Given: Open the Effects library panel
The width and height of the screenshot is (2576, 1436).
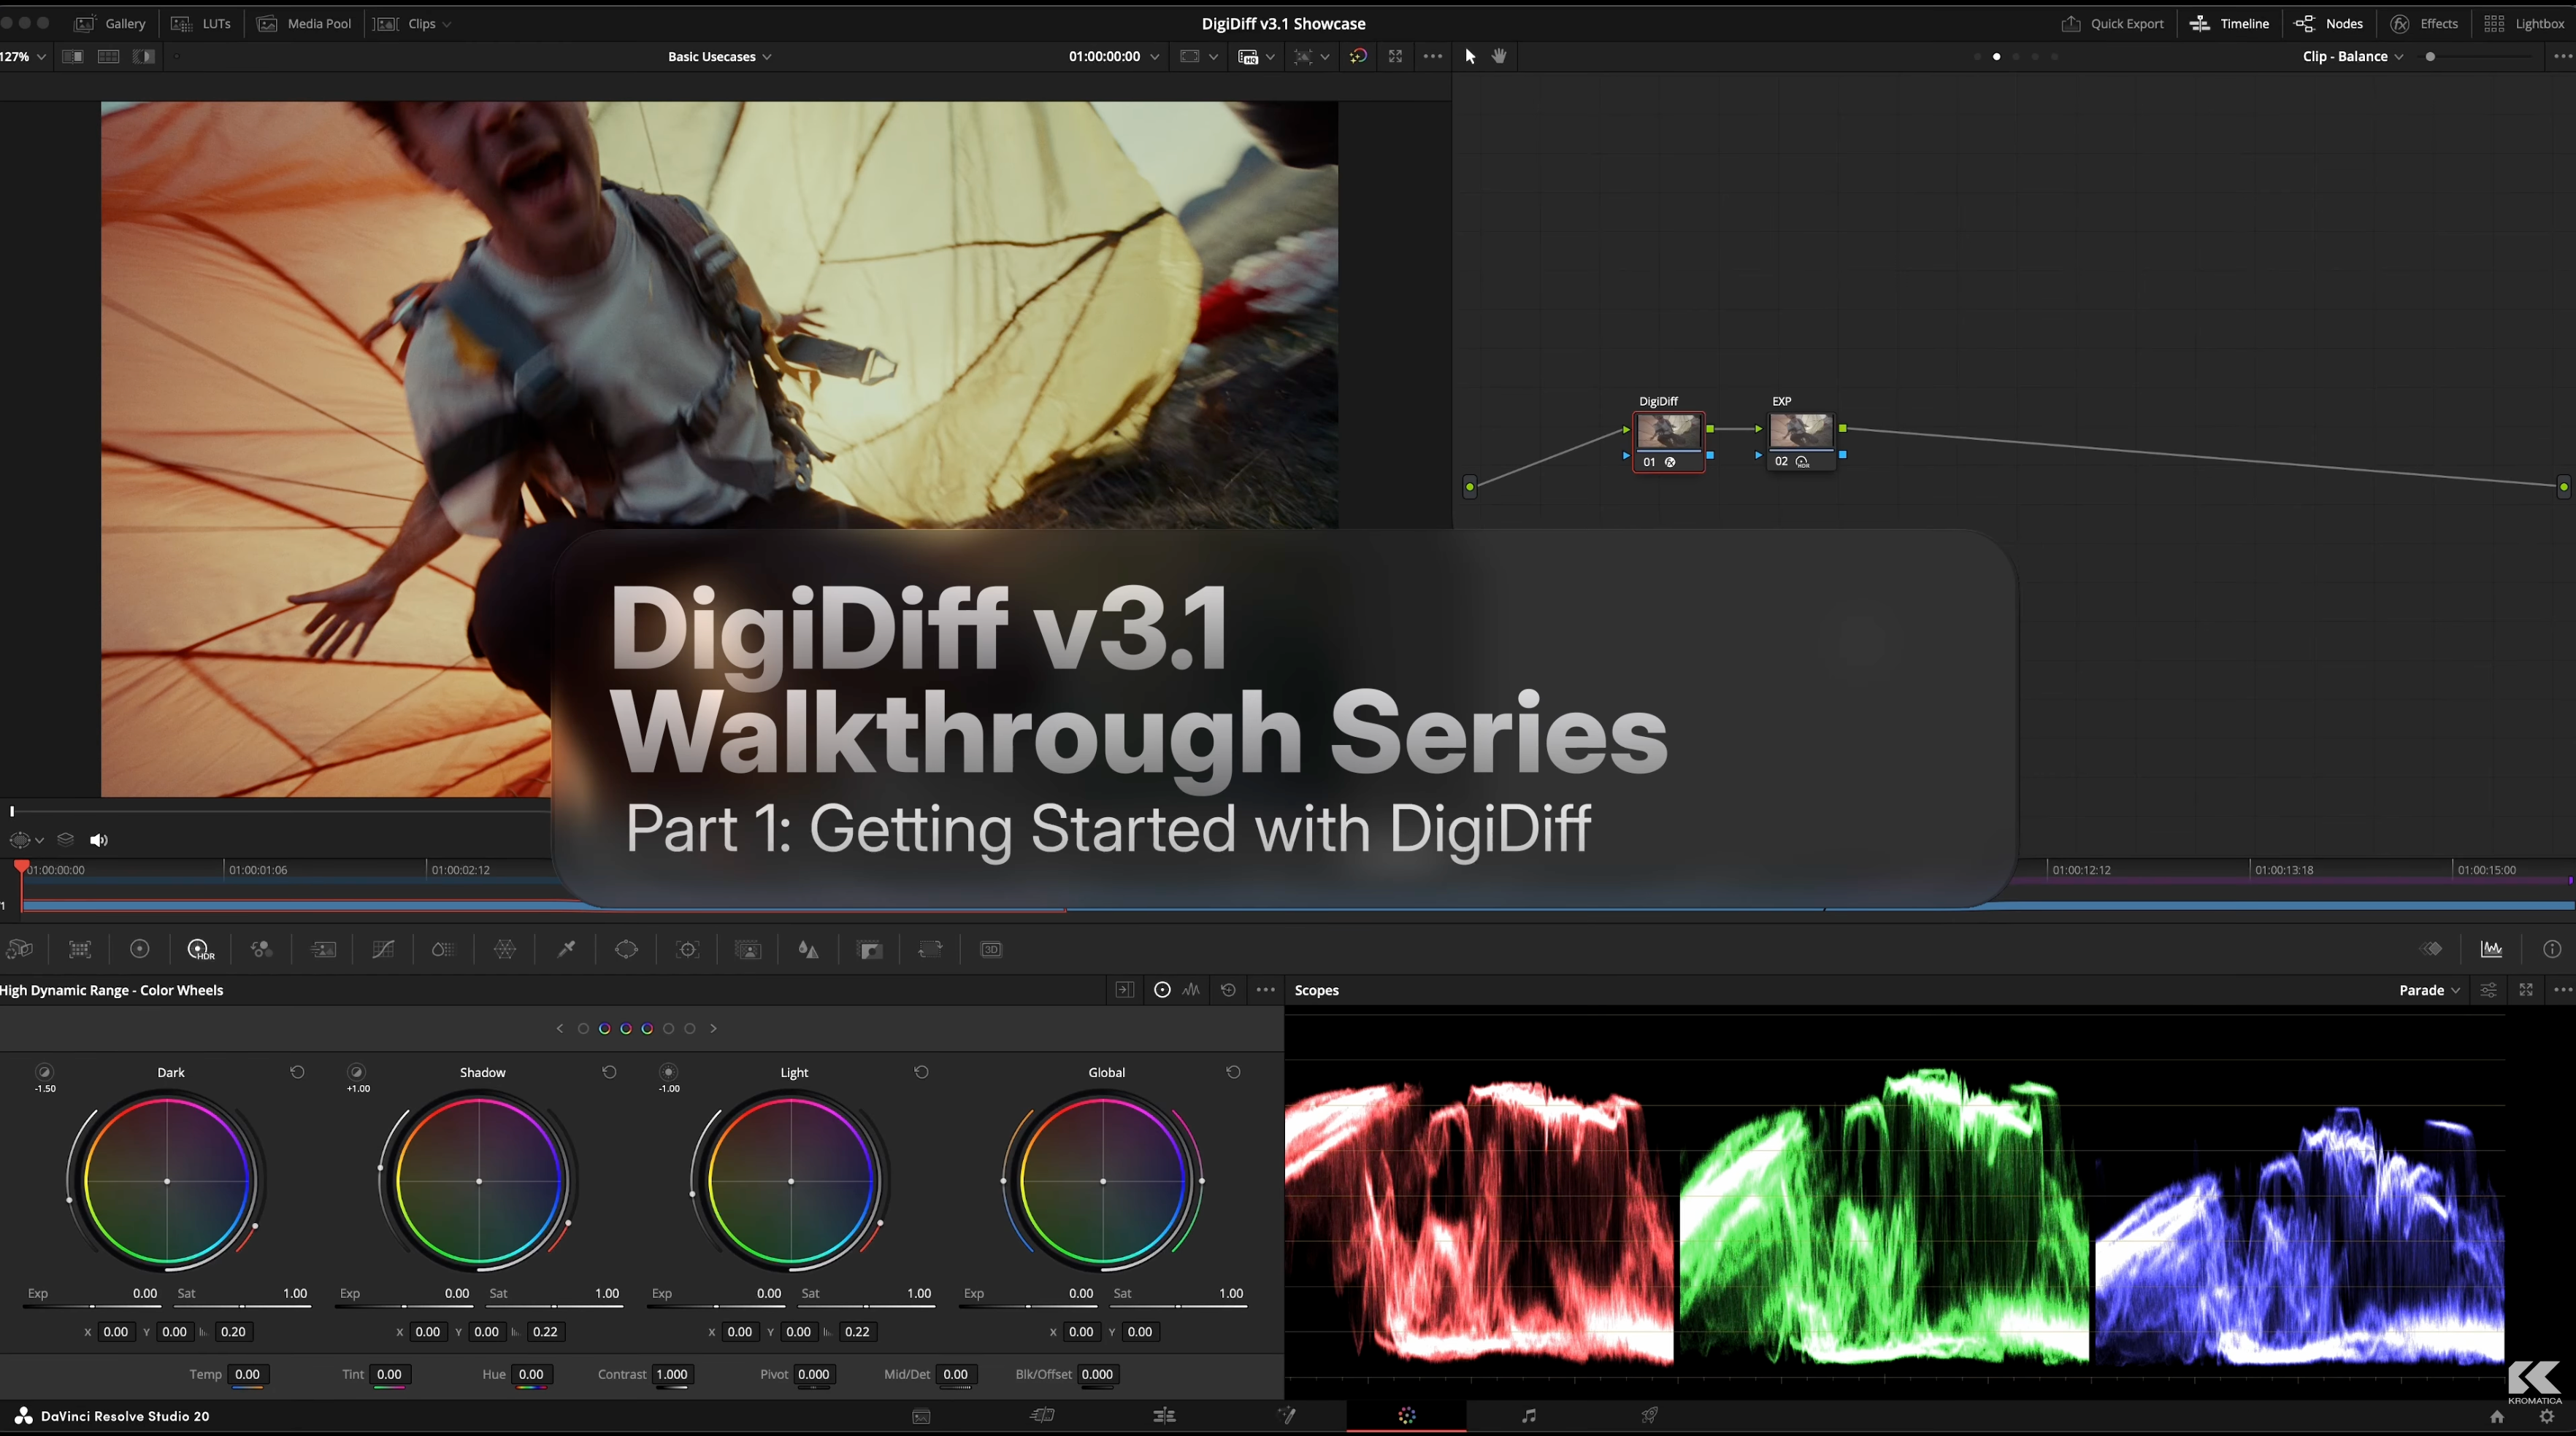Looking at the screenshot, I should (2424, 24).
